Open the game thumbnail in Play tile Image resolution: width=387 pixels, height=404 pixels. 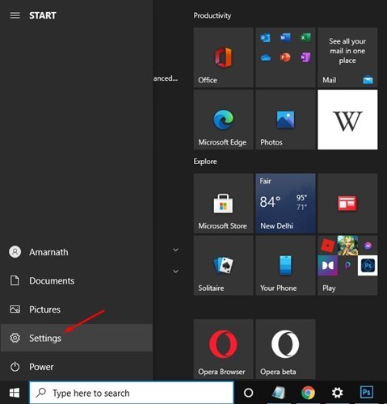pyautogui.click(x=347, y=246)
